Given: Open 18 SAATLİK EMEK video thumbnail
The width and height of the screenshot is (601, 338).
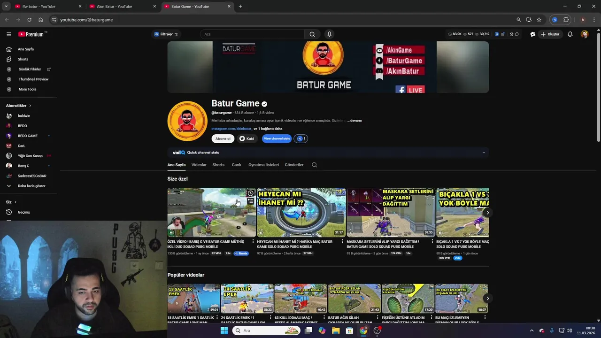Looking at the screenshot, I should pyautogui.click(x=194, y=299).
